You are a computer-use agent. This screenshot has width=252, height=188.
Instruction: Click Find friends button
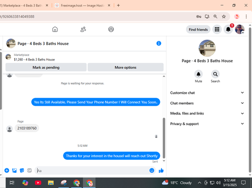coord(198,30)
